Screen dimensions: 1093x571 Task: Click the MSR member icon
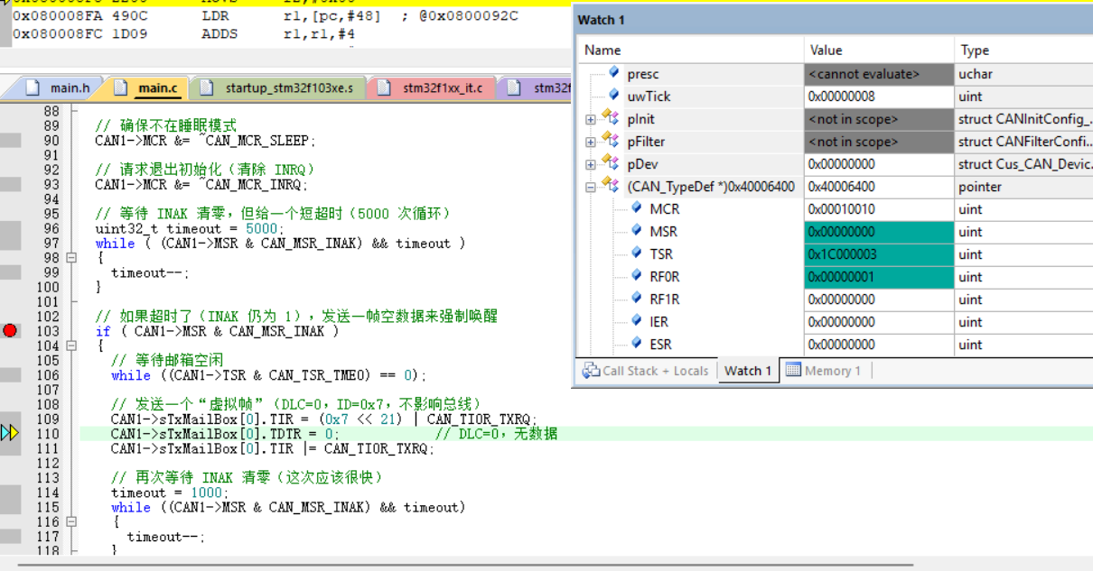pyautogui.click(x=635, y=231)
